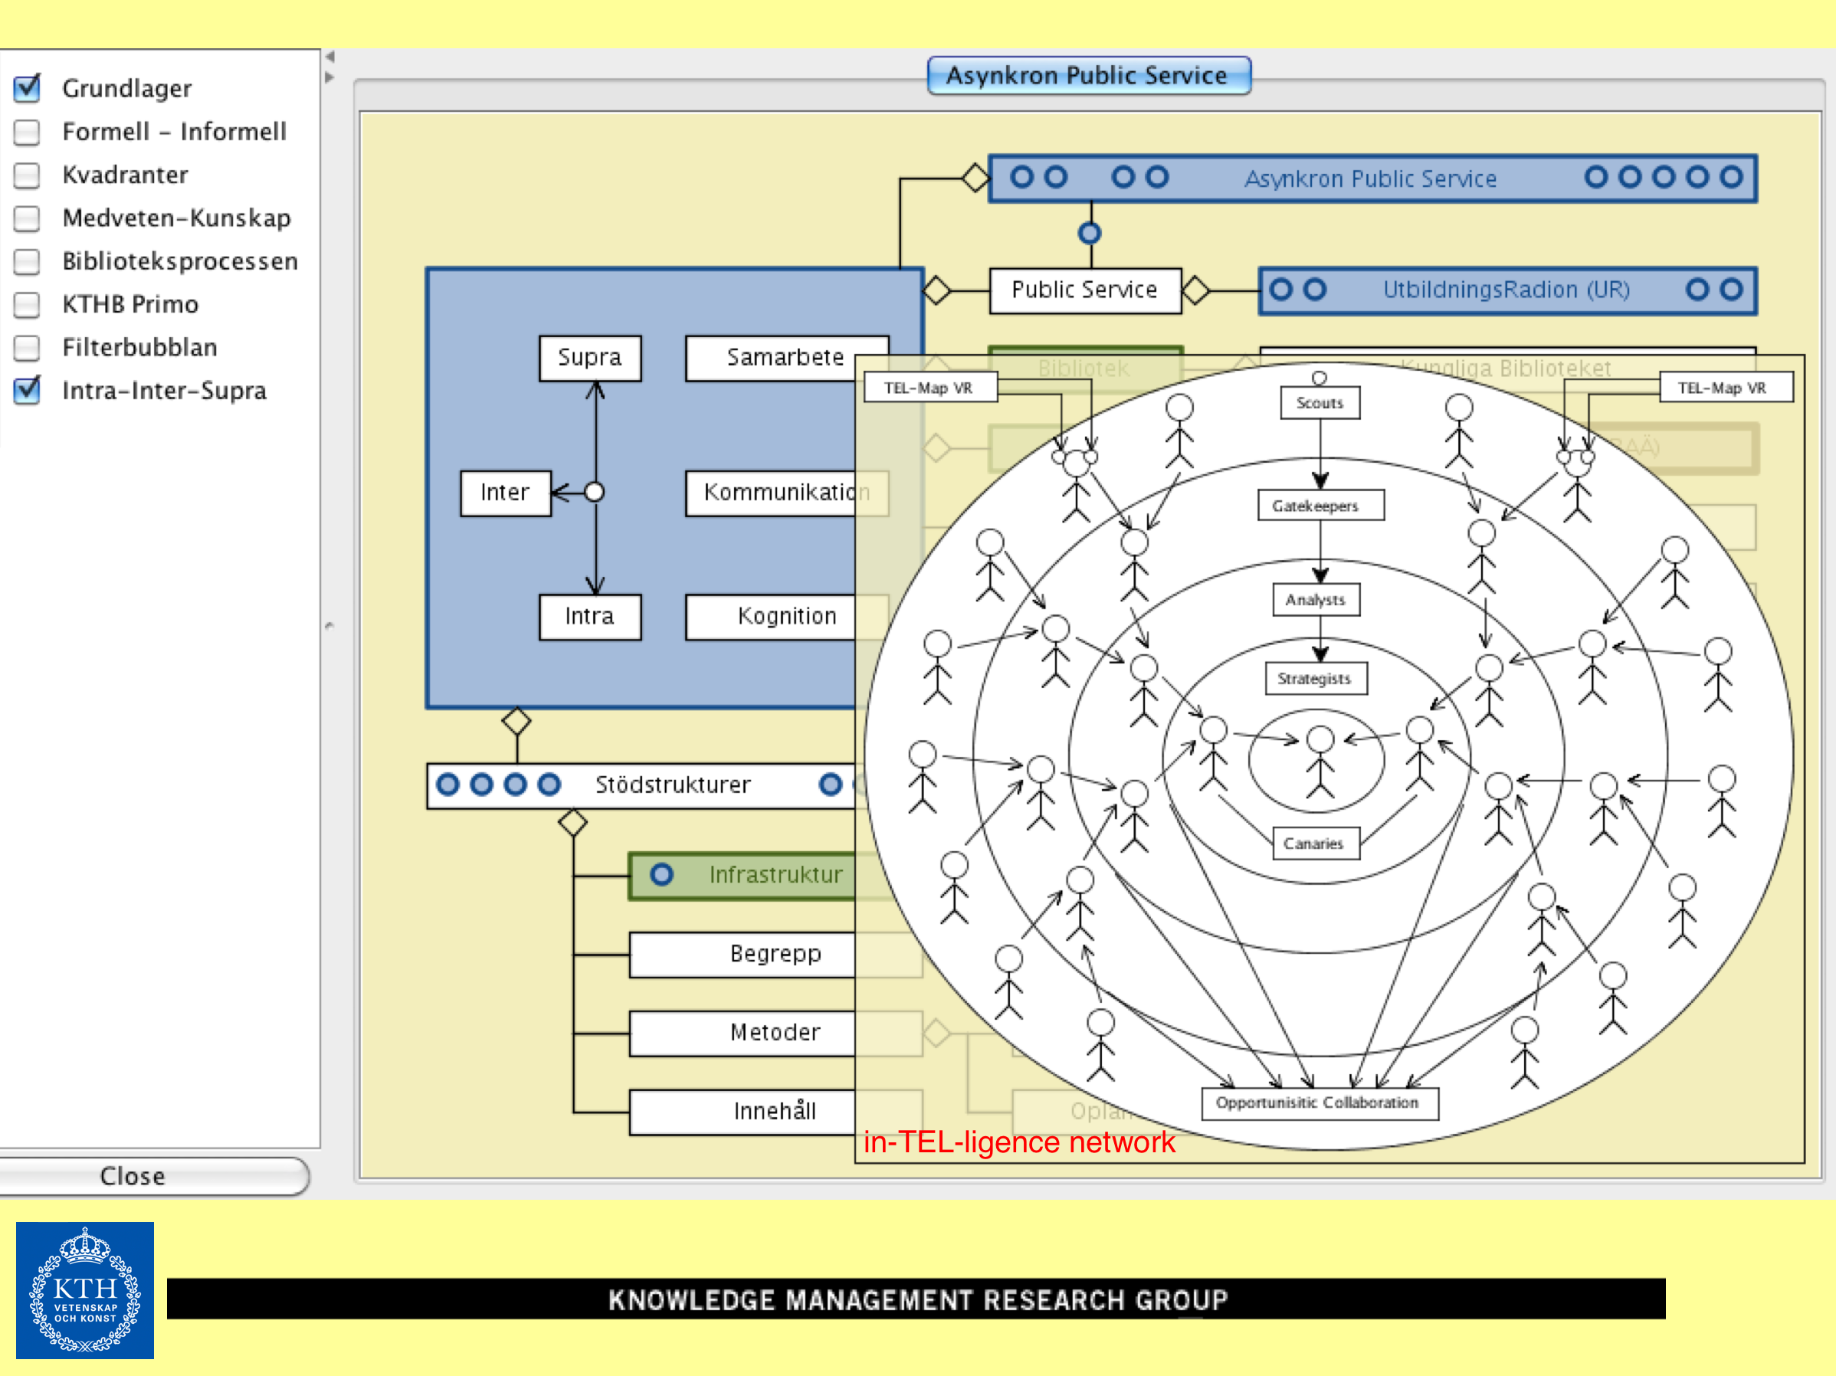Click the UtbildningsRadion (UR) blue bar
1836x1376 pixels.
pos(1506,290)
